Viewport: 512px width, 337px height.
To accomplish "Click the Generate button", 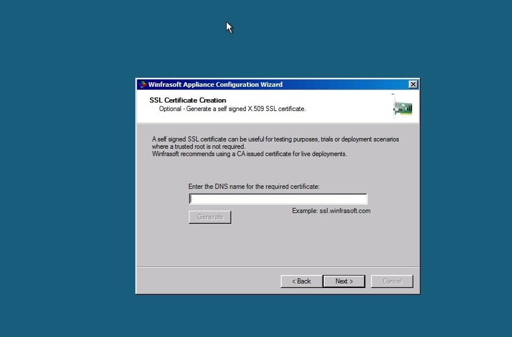I will pos(210,217).
